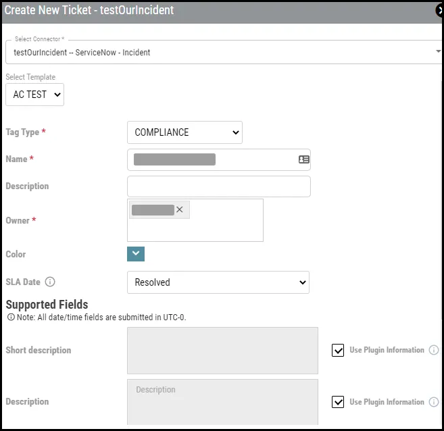The height and width of the screenshot is (431, 444).
Task: Open the Tag Type COMPLIANCE dropdown
Action: (x=184, y=132)
